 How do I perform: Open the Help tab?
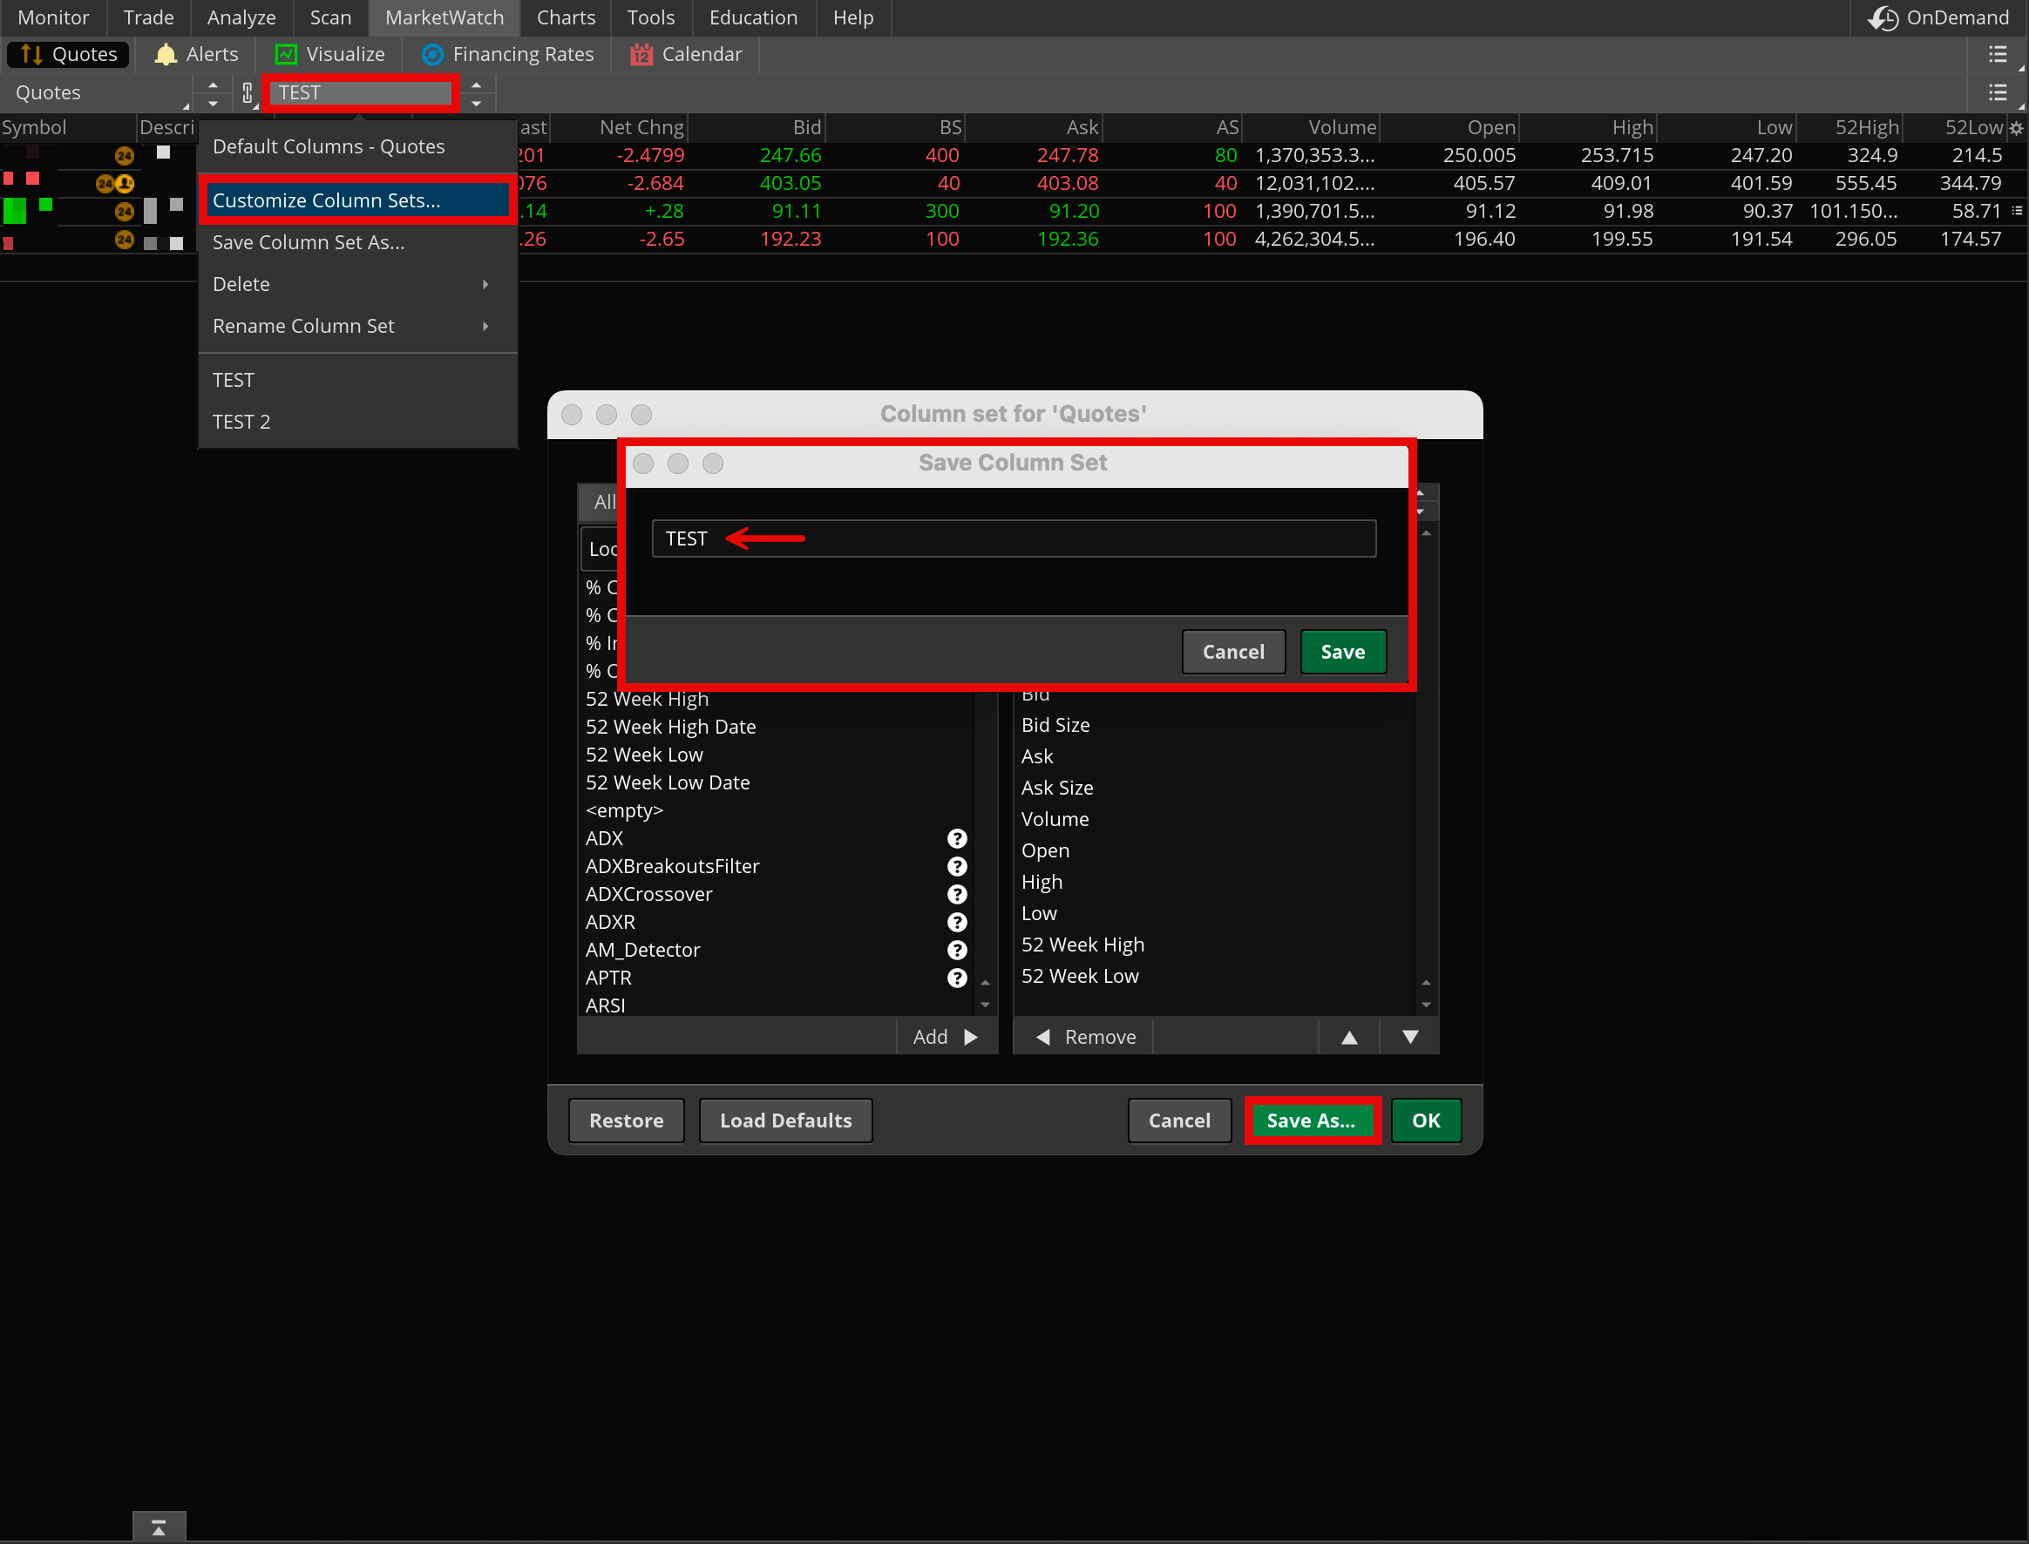[853, 17]
